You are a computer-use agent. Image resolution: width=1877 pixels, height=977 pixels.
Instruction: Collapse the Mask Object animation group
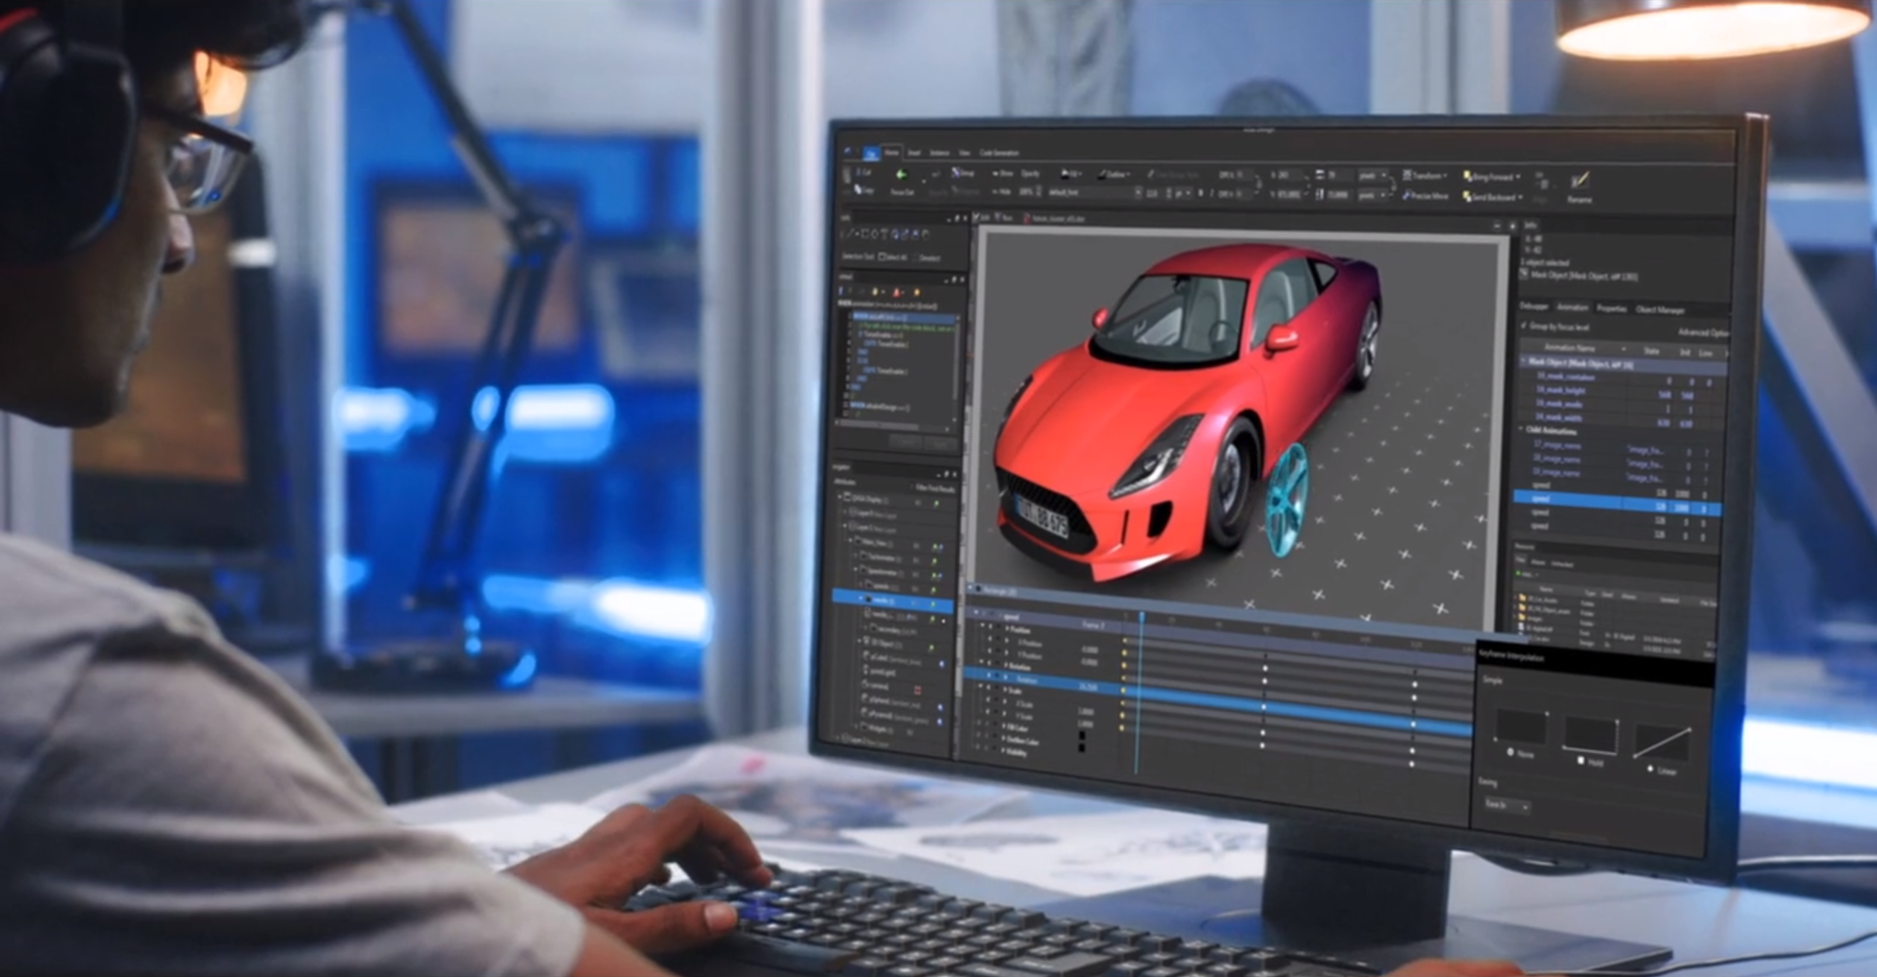1523,362
